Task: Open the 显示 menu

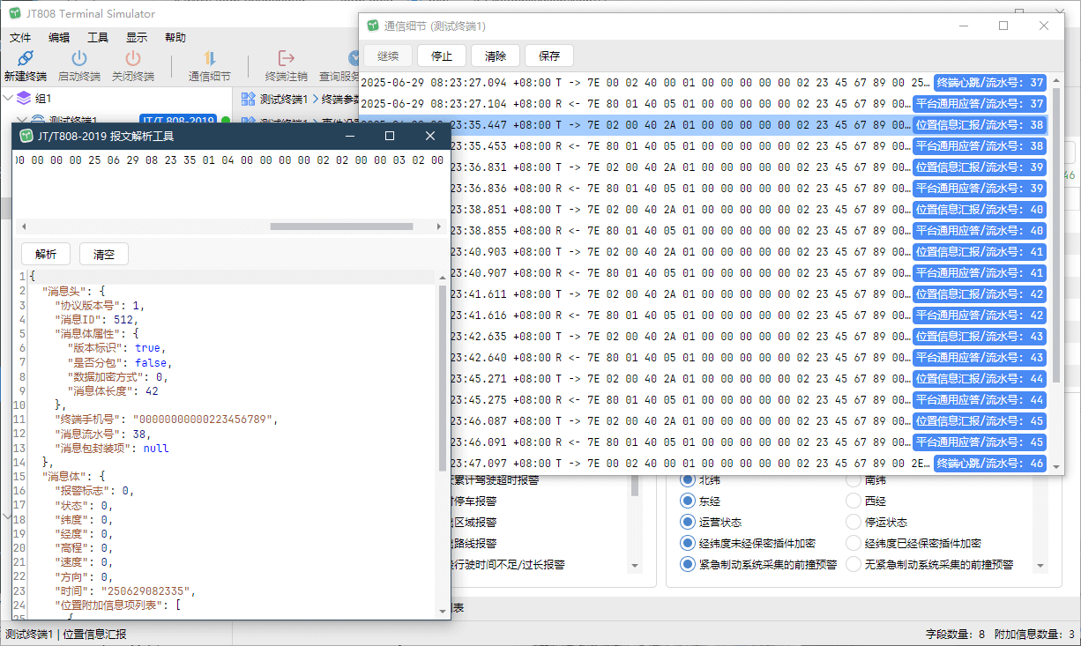Action: click(x=137, y=38)
